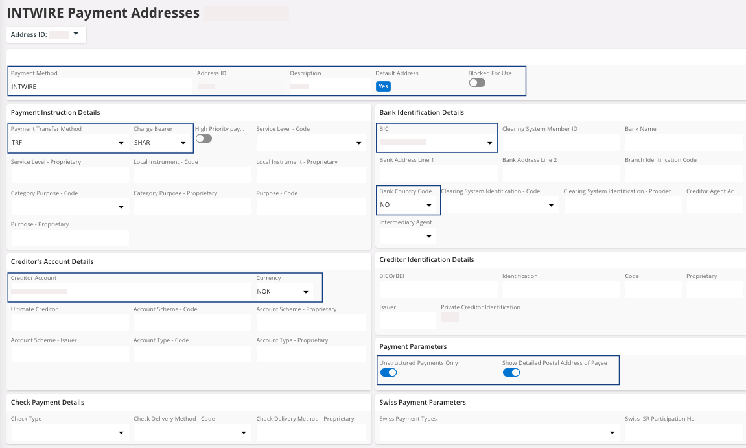Open Category Purpose - Code dropdown
Viewport: 746px width, 448px height.
(121, 207)
